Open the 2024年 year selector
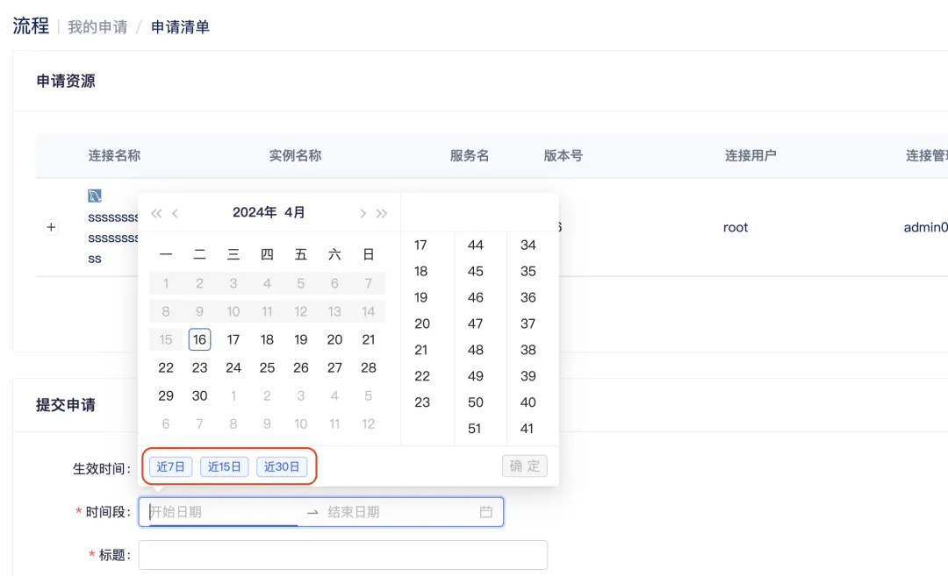 coord(254,212)
